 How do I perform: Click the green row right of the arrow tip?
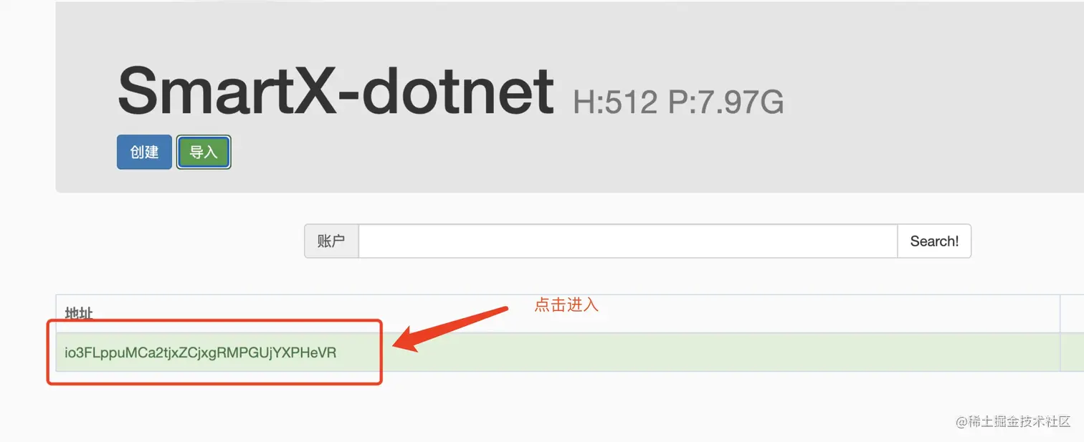(717, 352)
